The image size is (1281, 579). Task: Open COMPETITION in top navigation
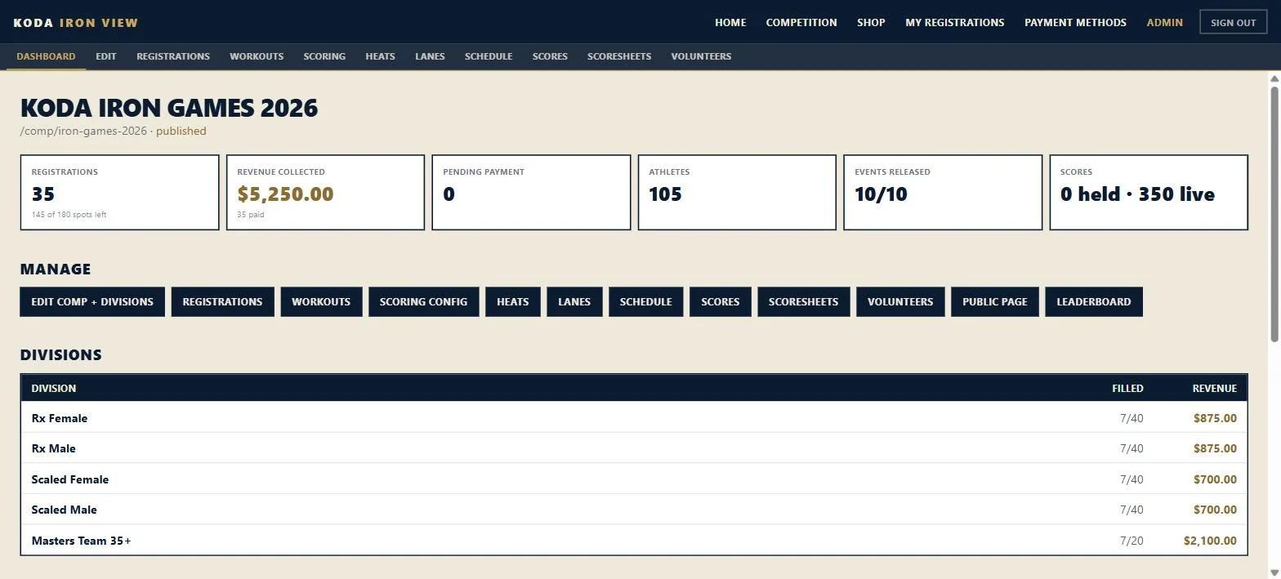pos(801,22)
